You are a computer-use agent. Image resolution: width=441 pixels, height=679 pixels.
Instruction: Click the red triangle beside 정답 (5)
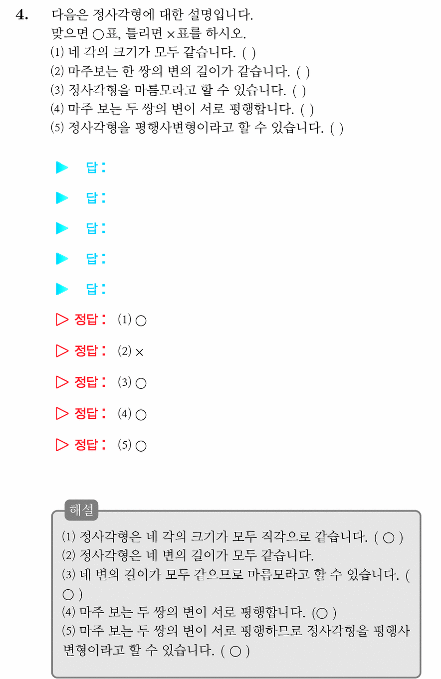[x=62, y=445]
